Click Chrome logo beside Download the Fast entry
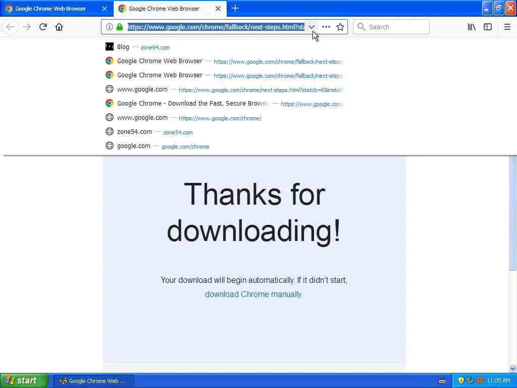The height and width of the screenshot is (388, 517). [110, 103]
